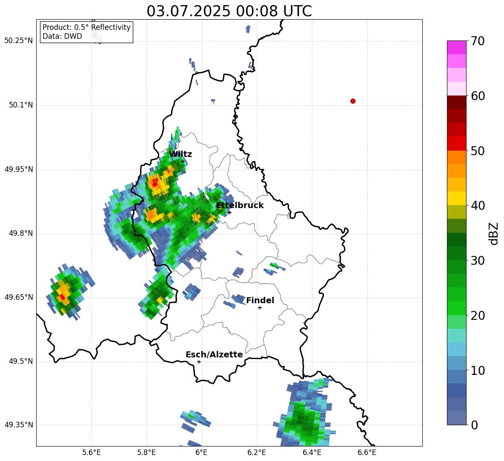Image resolution: width=504 pixels, height=461 pixels.
Task: Click the yellow colorbar segment above 40
Action: [x=456, y=198]
